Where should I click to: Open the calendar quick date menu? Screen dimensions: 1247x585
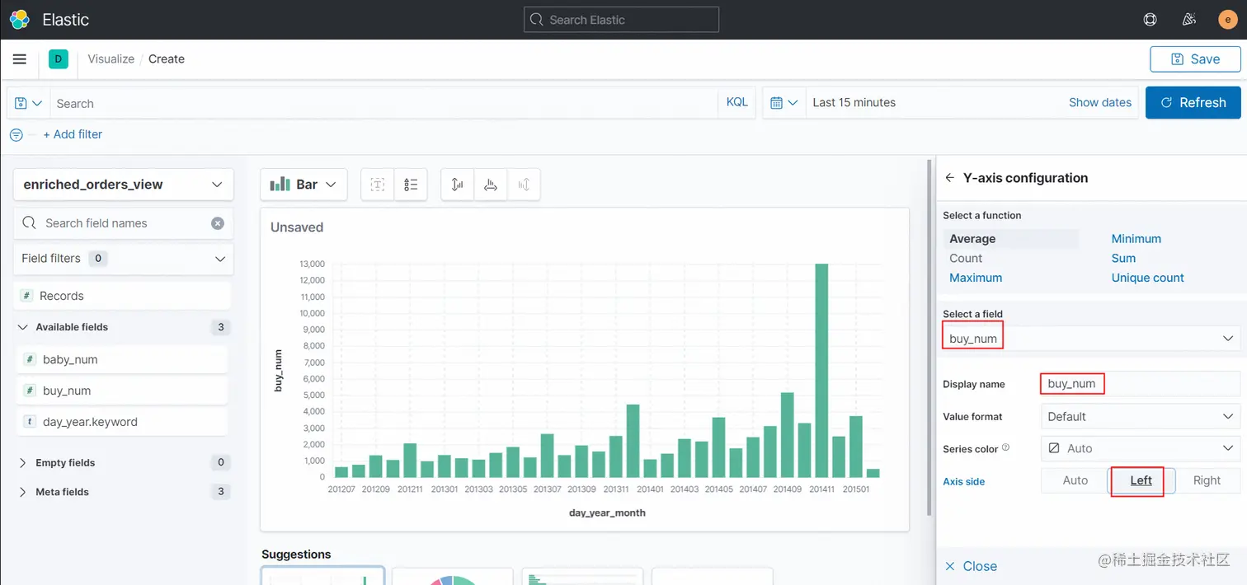(x=784, y=103)
